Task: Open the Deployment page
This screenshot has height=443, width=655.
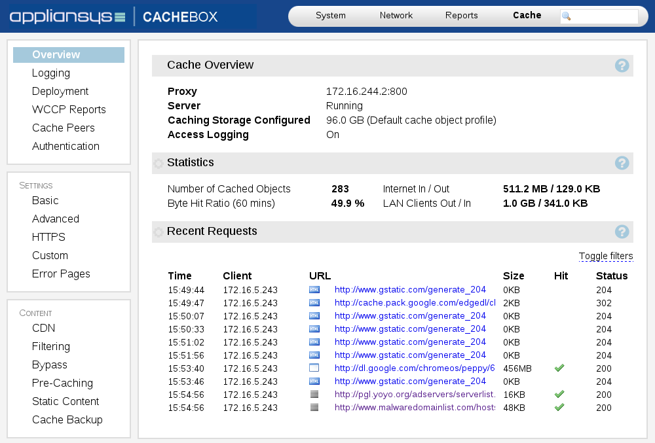Action: (60, 92)
